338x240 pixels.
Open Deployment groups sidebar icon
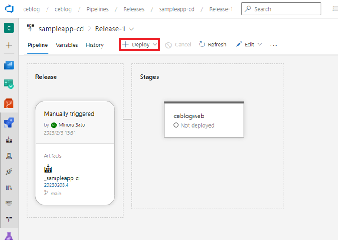coord(9,219)
